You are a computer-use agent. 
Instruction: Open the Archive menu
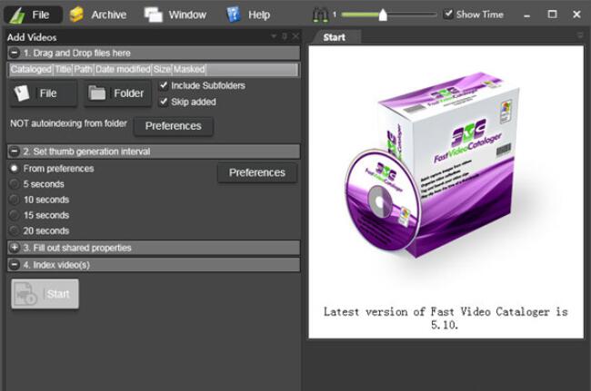[x=98, y=15]
